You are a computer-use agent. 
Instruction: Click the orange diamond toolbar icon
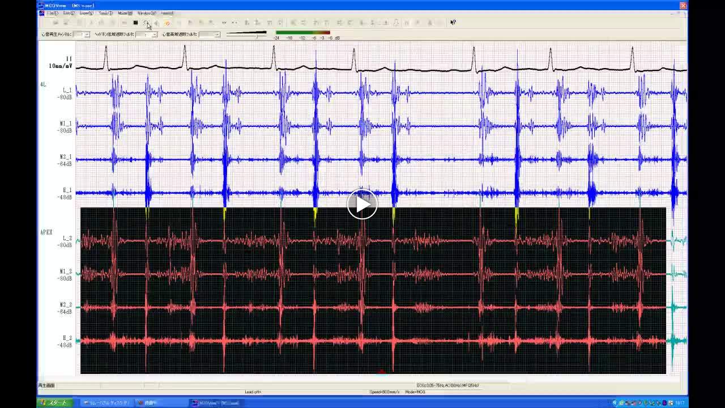pos(167,23)
